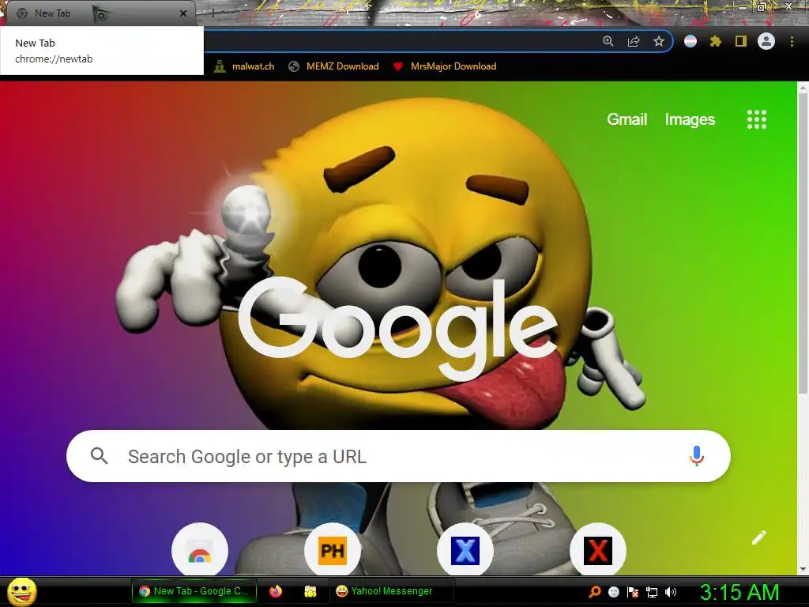Customize this page with pencil icon
This screenshot has height=607, width=809.
[759, 537]
